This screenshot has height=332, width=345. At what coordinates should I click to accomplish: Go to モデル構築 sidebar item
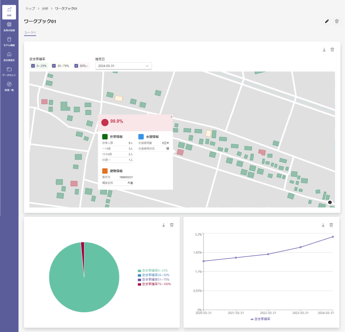pyautogui.click(x=9, y=42)
